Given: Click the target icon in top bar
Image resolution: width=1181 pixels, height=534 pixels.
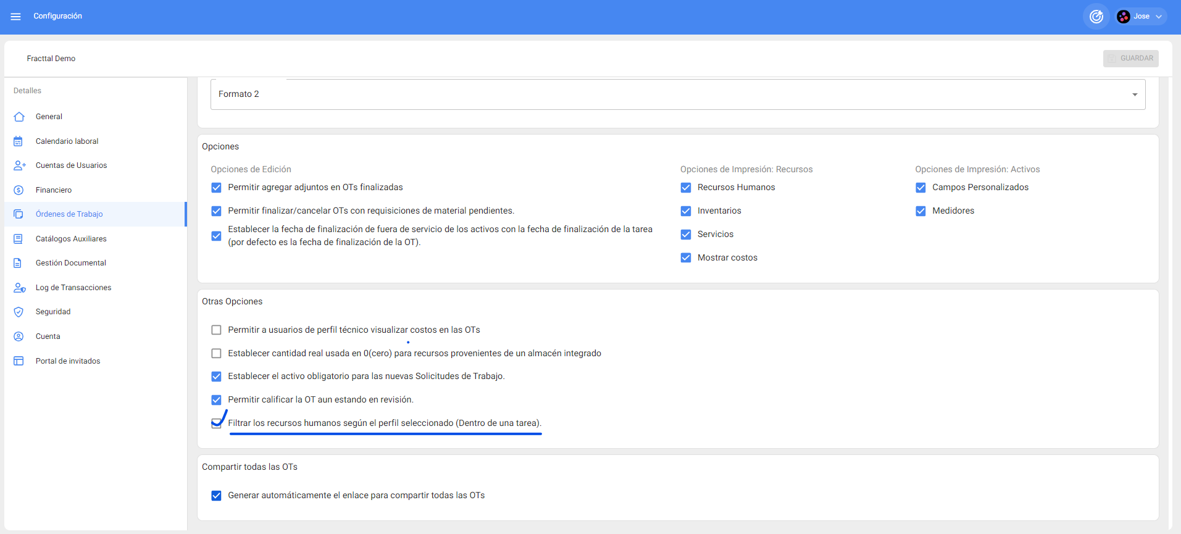Looking at the screenshot, I should pyautogui.click(x=1096, y=17).
